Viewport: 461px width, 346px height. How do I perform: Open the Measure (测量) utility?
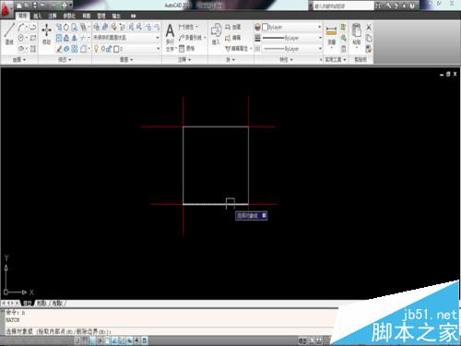click(x=331, y=36)
